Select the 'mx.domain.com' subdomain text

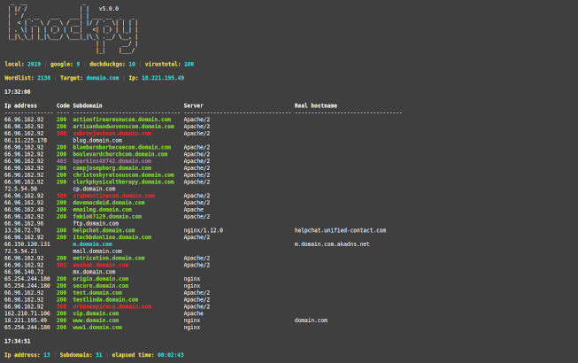point(94,272)
